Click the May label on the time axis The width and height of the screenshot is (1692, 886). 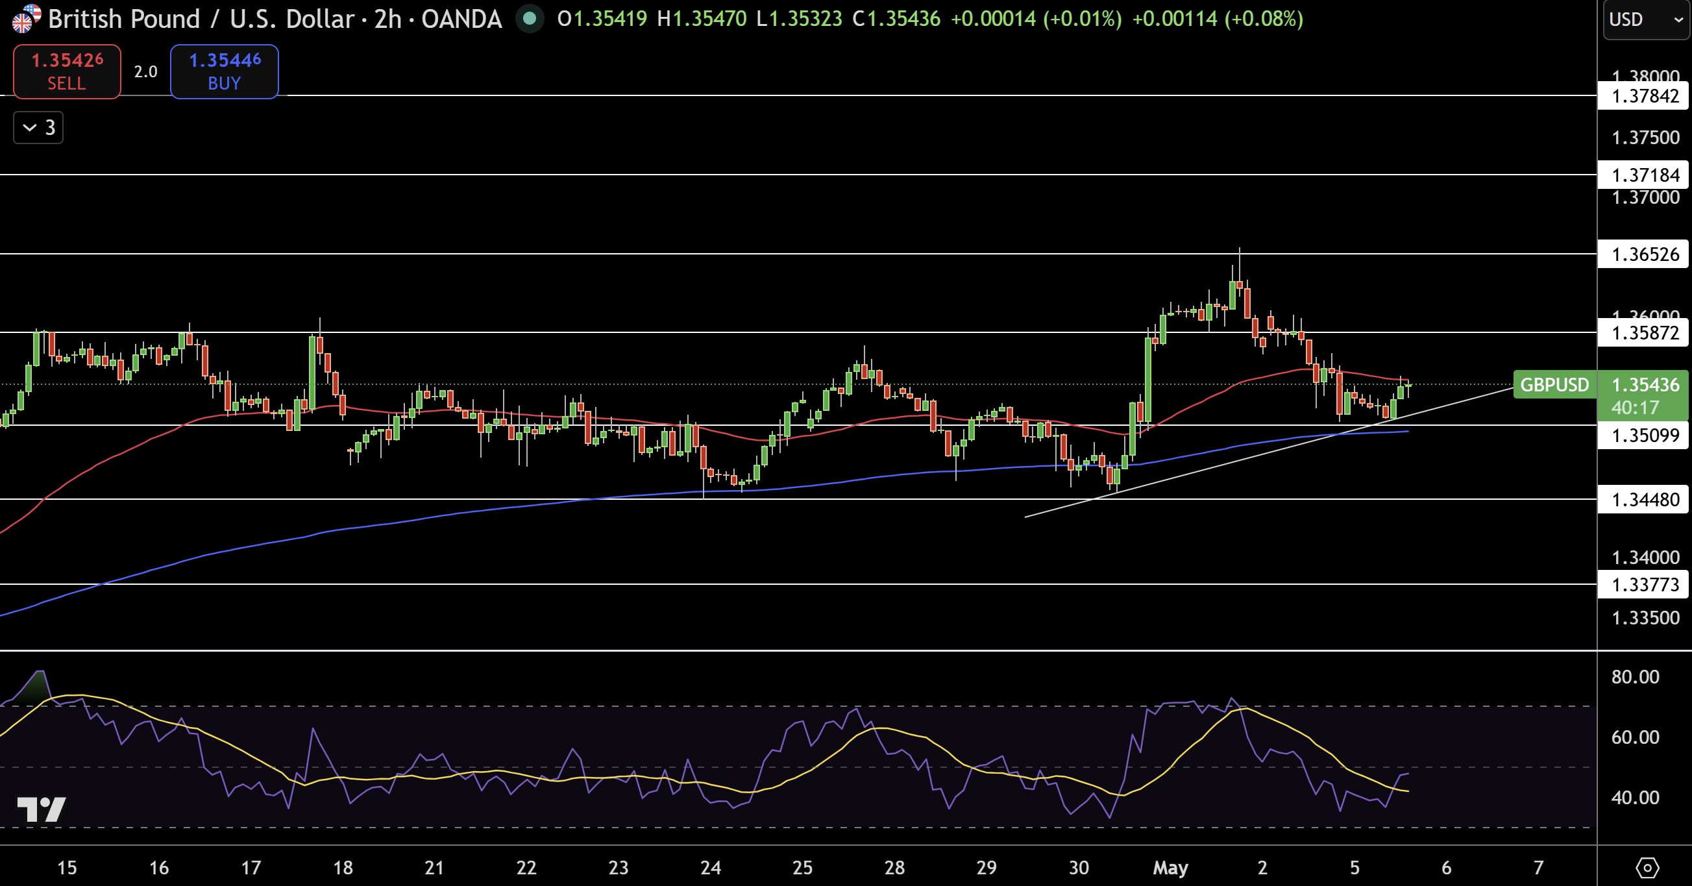(1170, 868)
